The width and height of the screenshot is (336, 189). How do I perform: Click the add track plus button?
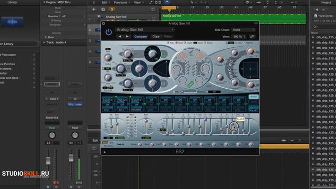coord(93,9)
